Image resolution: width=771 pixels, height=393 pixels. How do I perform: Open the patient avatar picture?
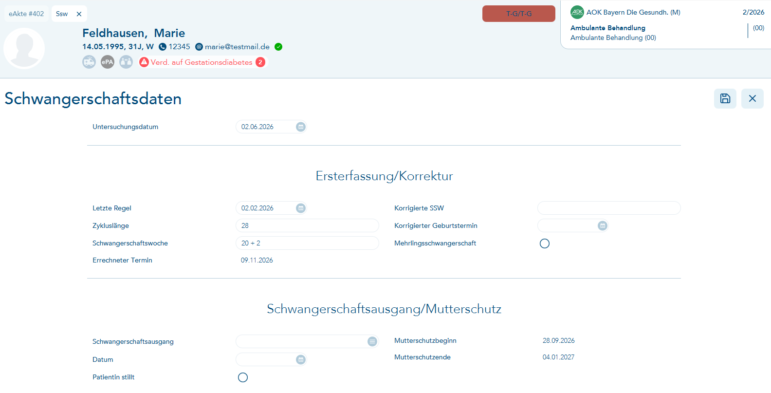pos(24,48)
